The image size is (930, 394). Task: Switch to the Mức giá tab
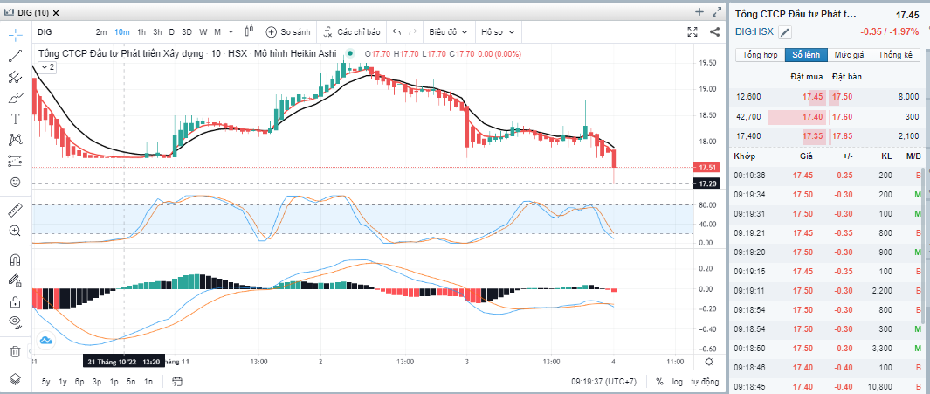click(x=850, y=55)
